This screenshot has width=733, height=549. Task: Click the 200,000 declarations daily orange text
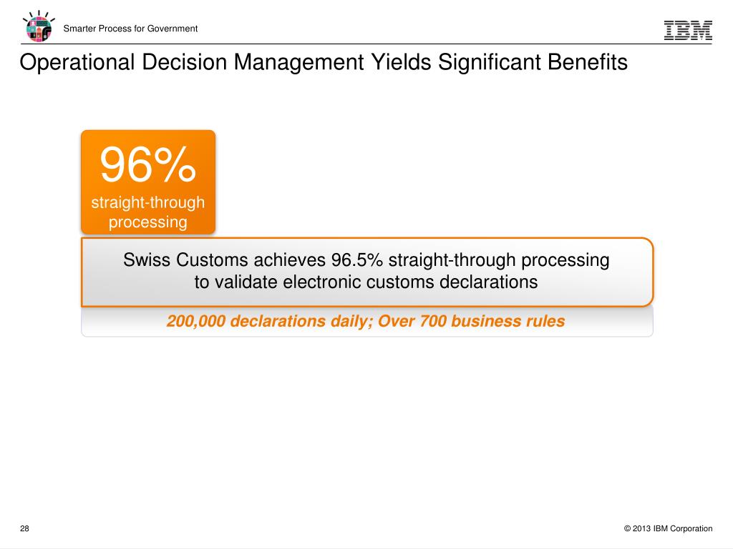(x=269, y=321)
